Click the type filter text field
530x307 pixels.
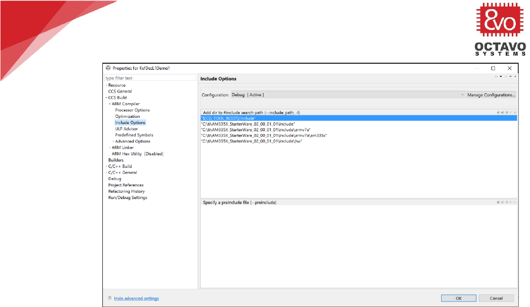(x=150, y=78)
